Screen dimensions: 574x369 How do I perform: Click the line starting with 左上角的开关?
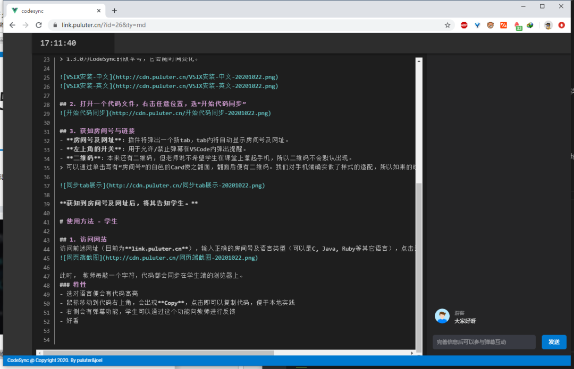(154, 149)
